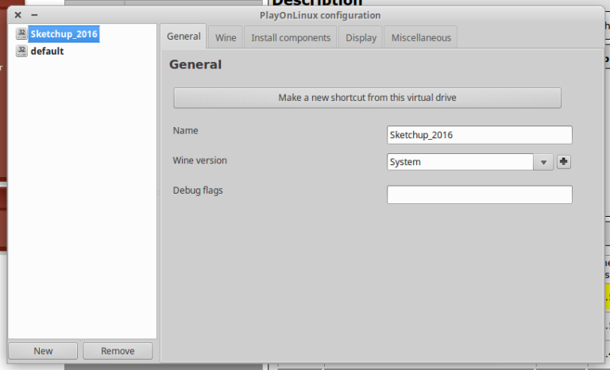Click the New button
The image size is (610, 370).
point(43,351)
